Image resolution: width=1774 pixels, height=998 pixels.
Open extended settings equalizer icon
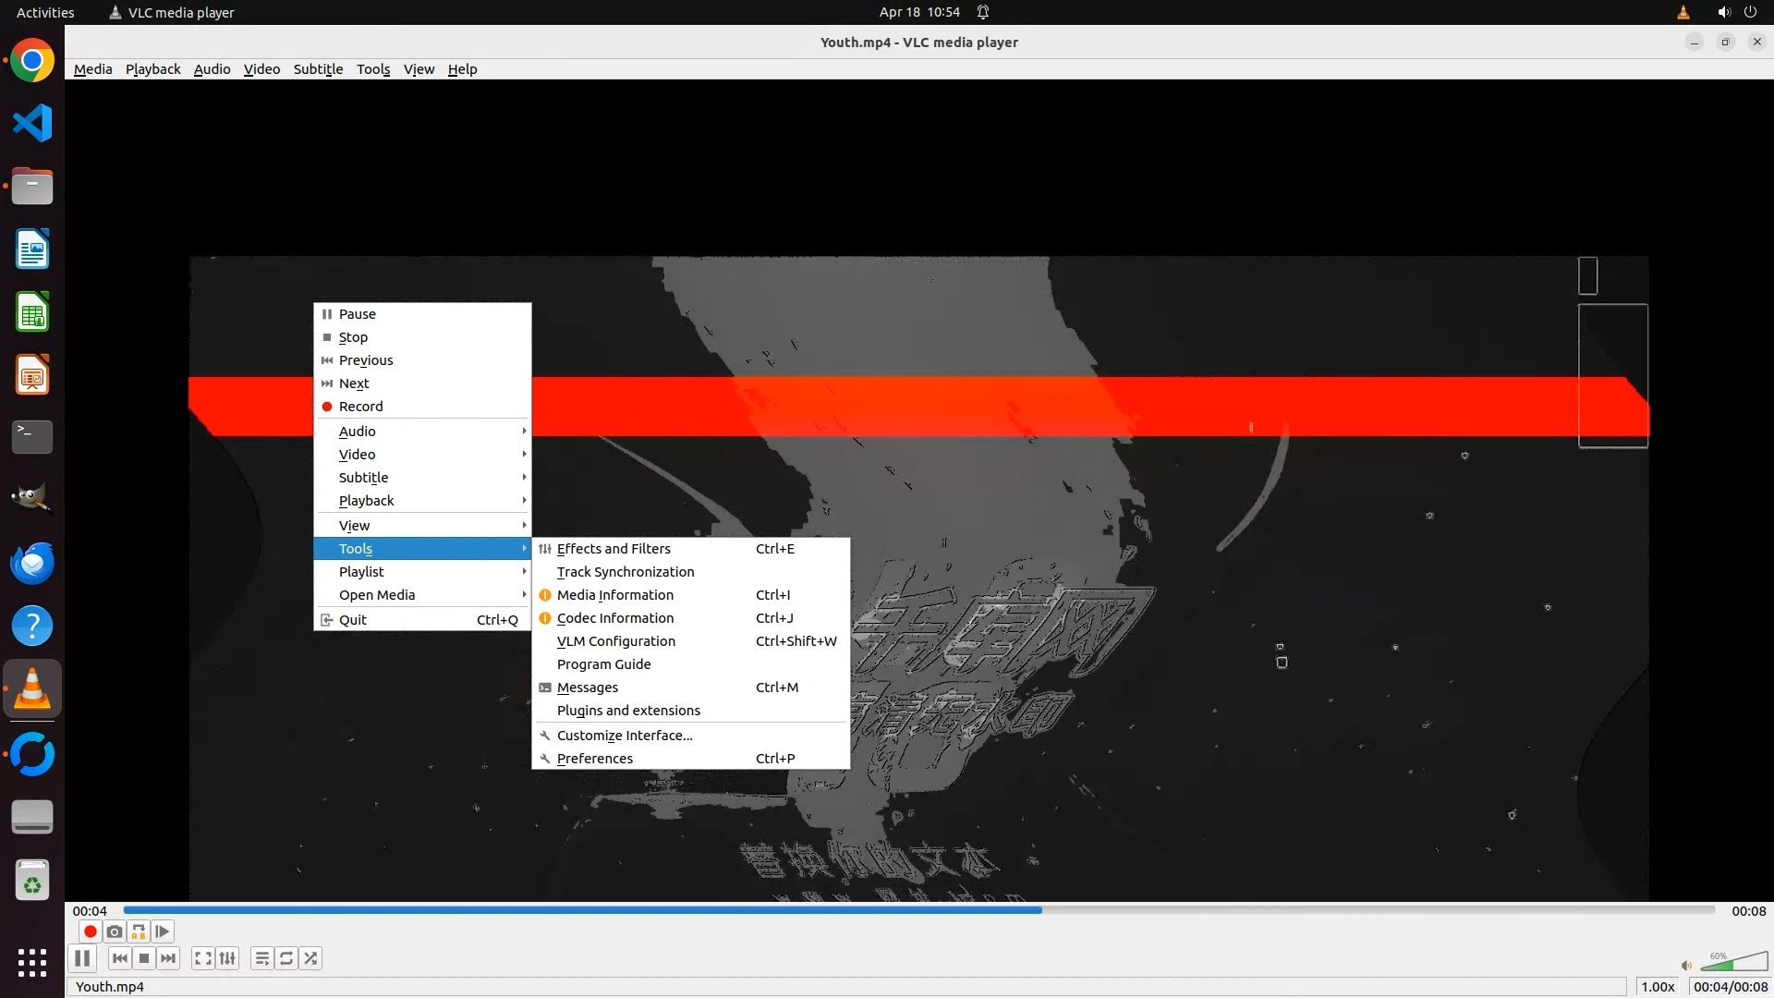tap(227, 958)
